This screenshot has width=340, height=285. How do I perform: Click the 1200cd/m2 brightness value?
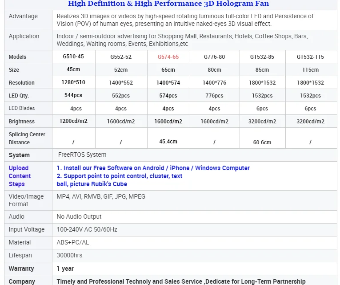point(73,121)
